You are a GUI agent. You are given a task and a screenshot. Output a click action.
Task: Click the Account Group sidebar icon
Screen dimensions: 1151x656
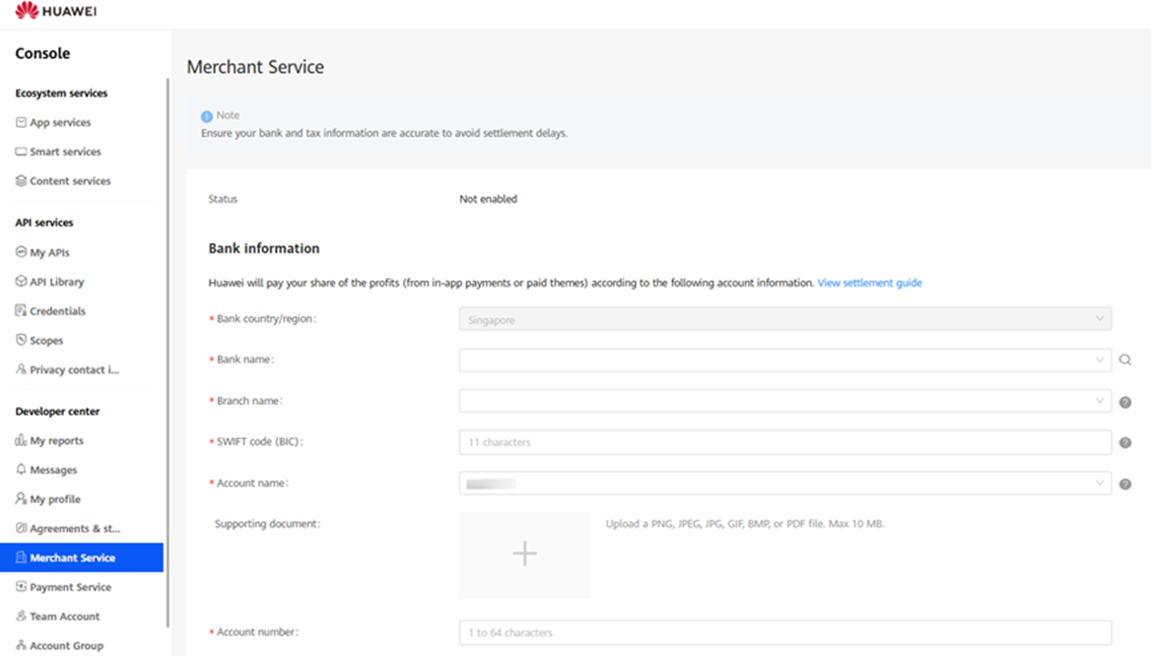(x=21, y=646)
